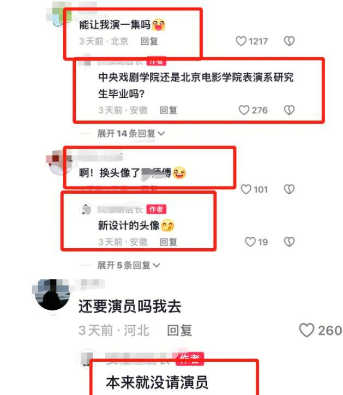343x395 pixels.
Task: Reply to the '新设计的头像' comment
Action: tap(169, 242)
